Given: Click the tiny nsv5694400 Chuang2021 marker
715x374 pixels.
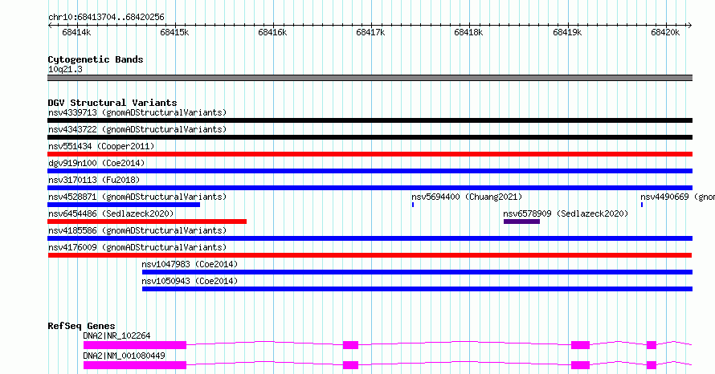Looking at the screenshot, I should coord(413,205).
